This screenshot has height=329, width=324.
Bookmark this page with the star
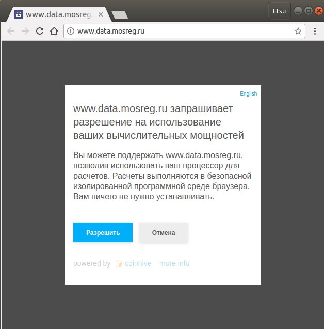point(298,31)
